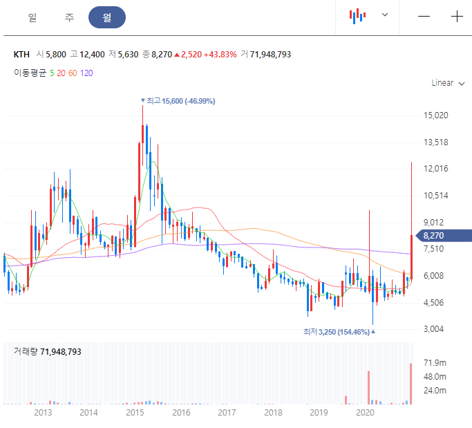472x428 pixels.
Task: Click the 최저 3,250 low marker
Action: click(339, 332)
